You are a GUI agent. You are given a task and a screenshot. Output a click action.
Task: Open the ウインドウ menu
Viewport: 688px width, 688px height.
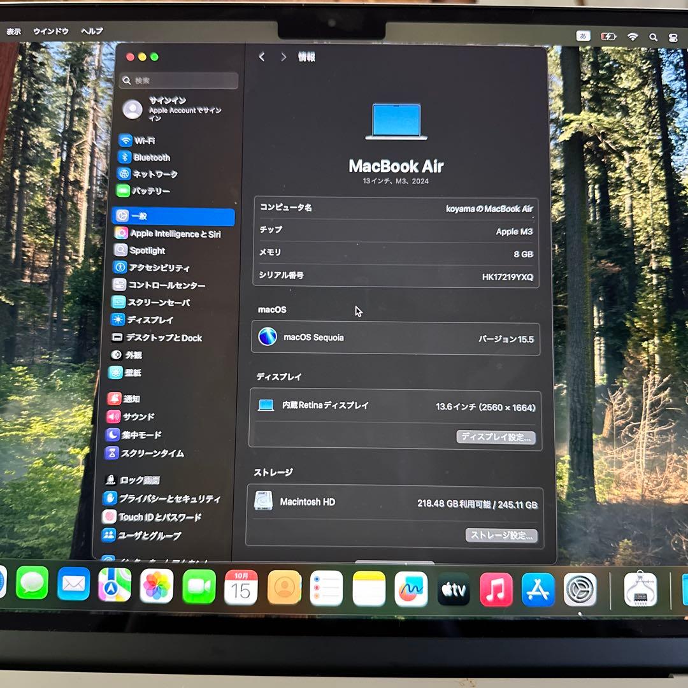[x=51, y=31]
